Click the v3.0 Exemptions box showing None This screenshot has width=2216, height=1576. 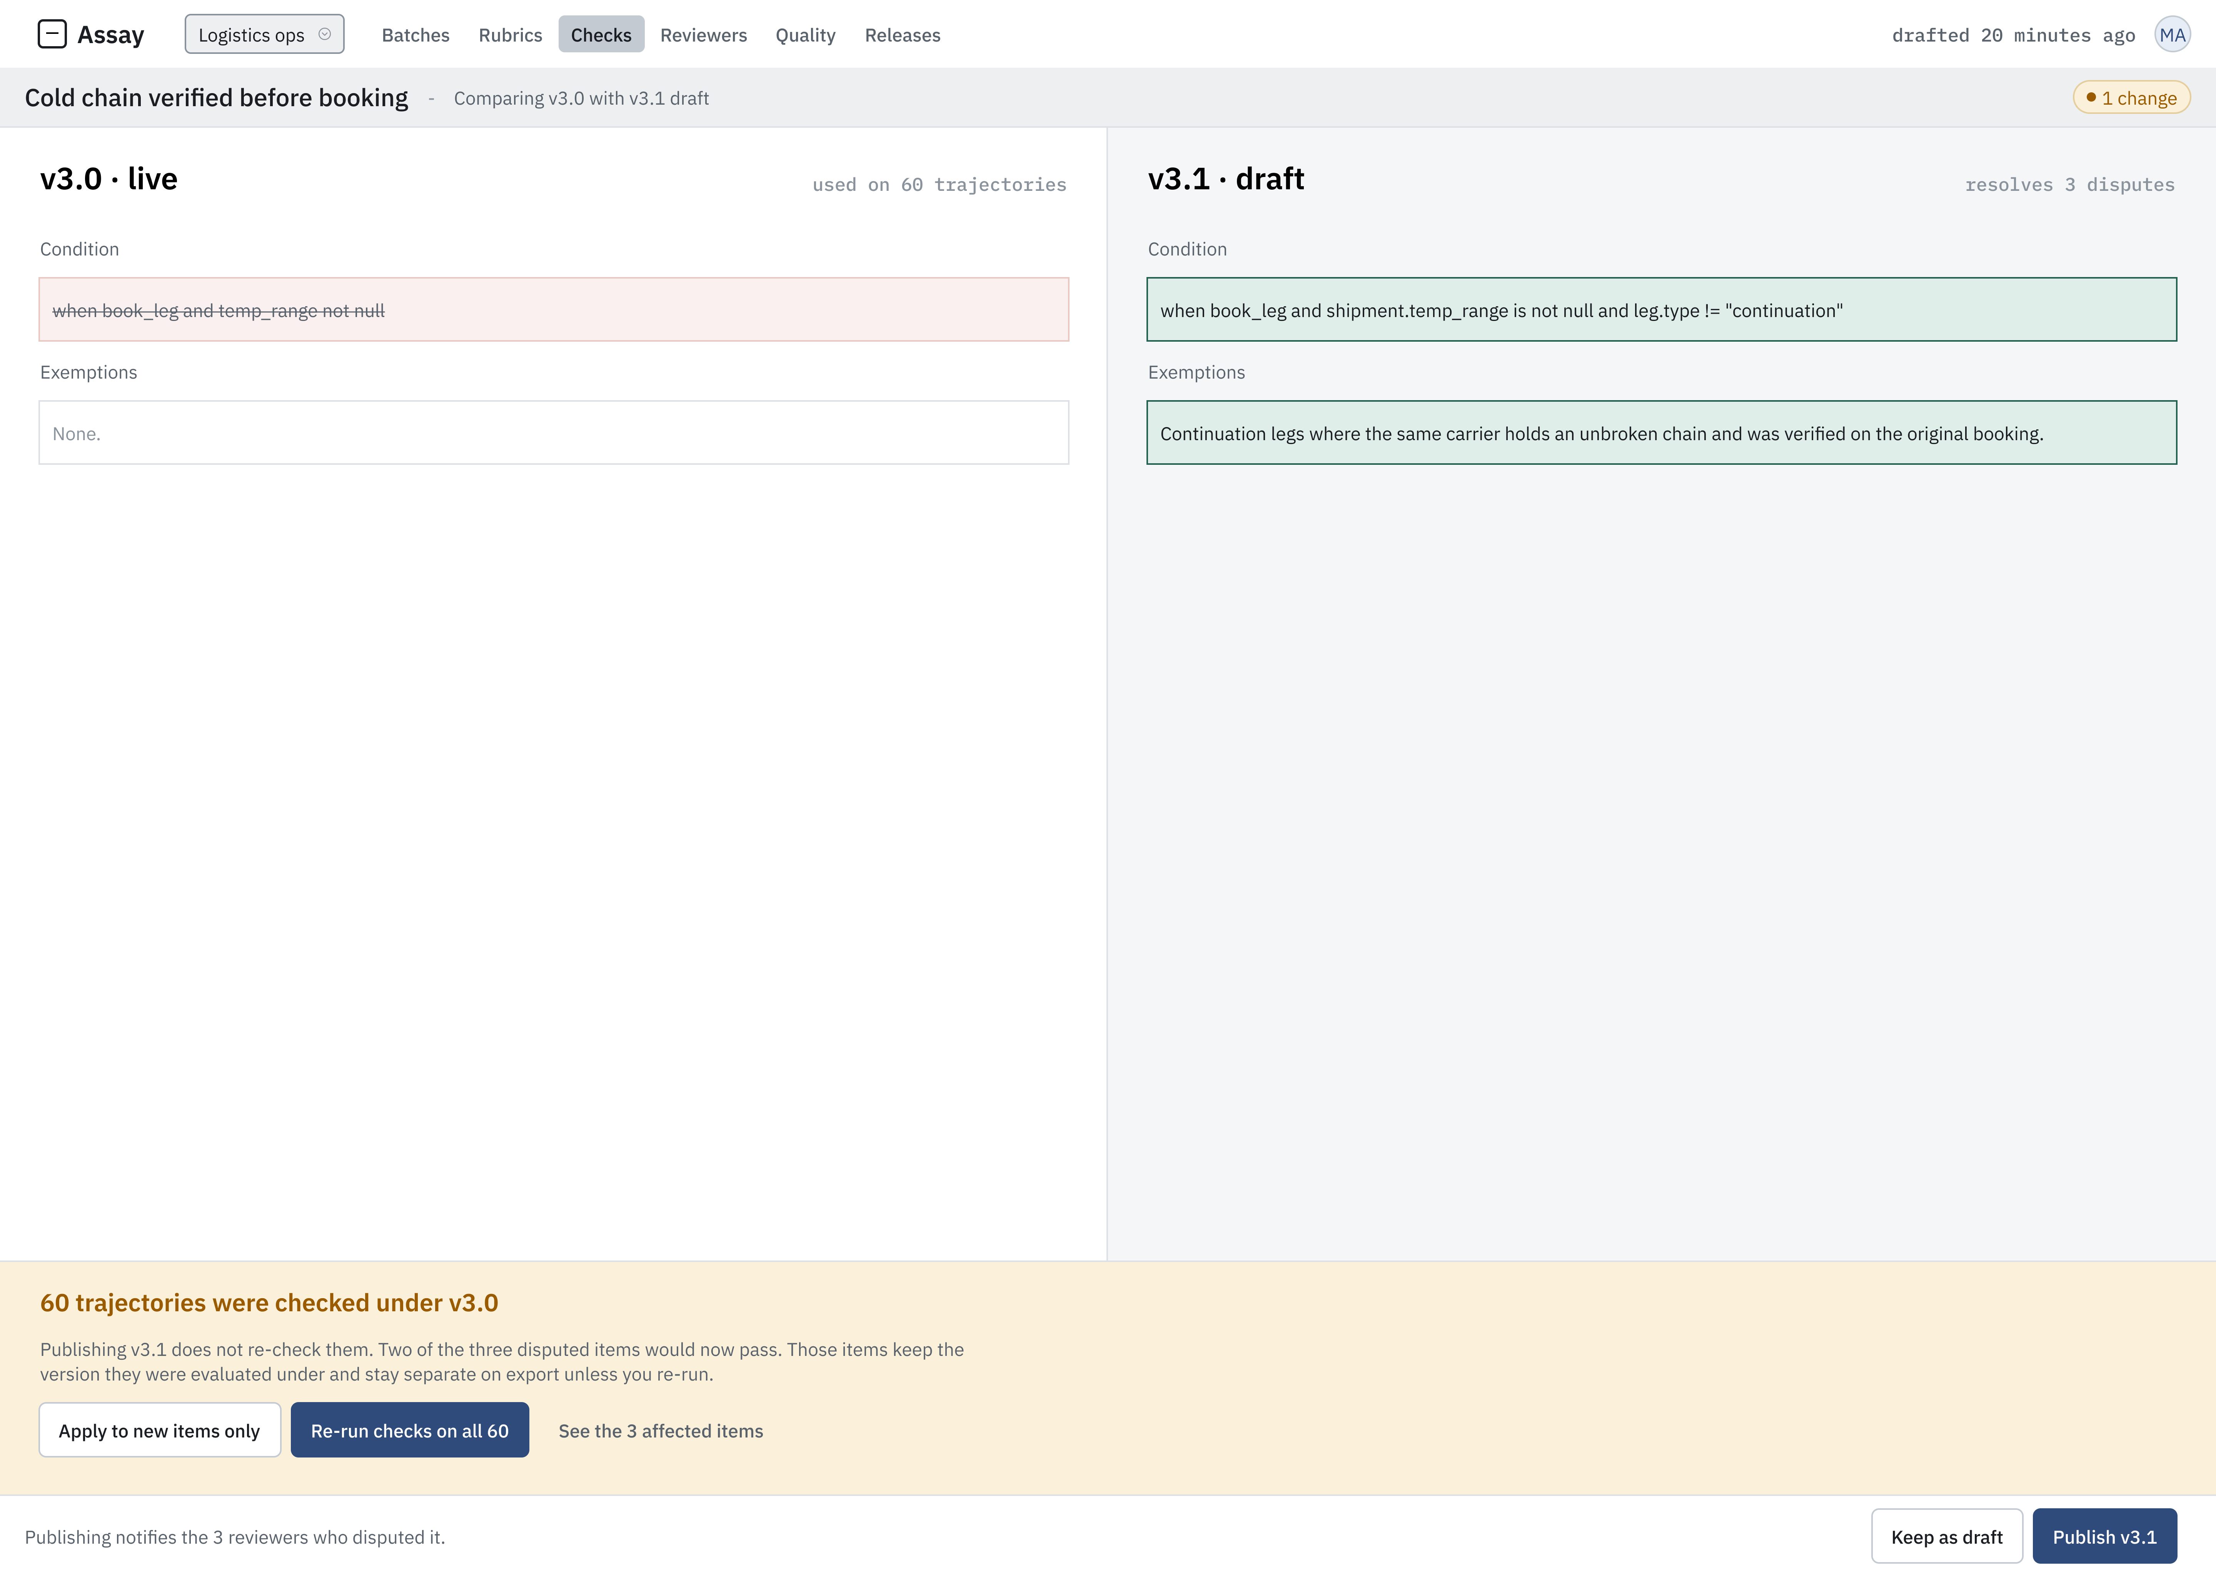554,433
